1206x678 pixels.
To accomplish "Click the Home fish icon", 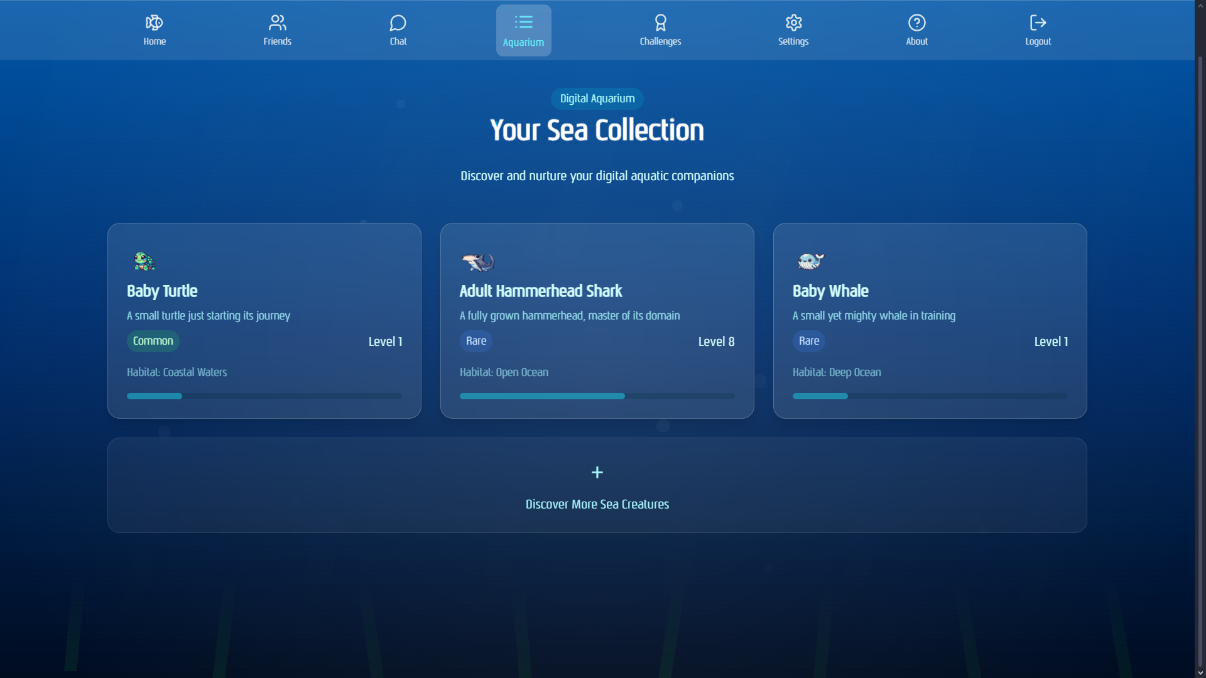I will click(154, 23).
